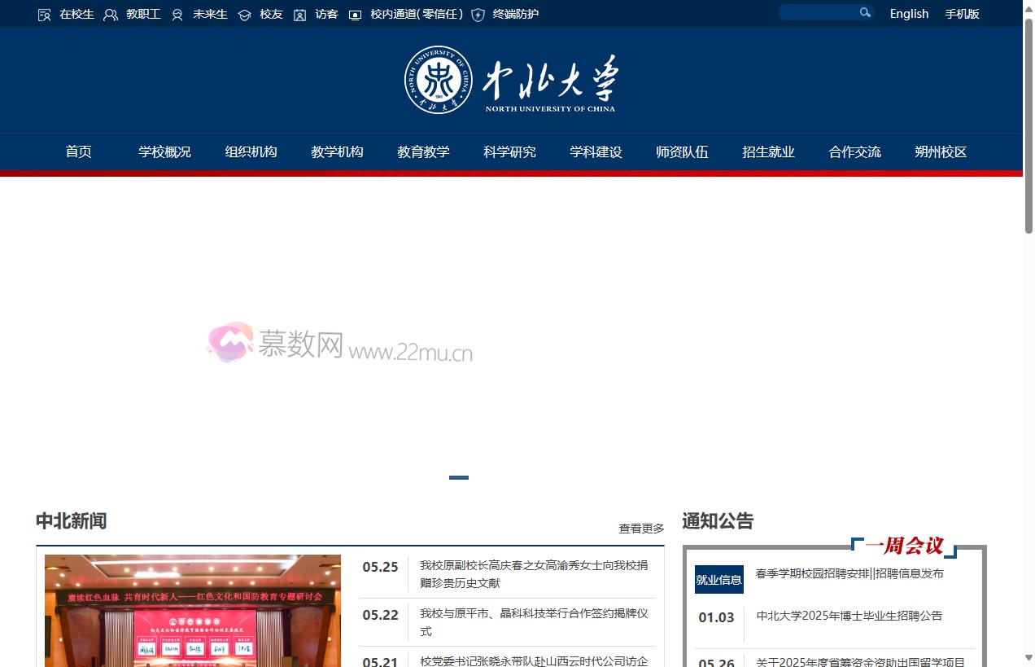Open the 首页 navigation item
This screenshot has height=667, width=1035.
pos(78,151)
